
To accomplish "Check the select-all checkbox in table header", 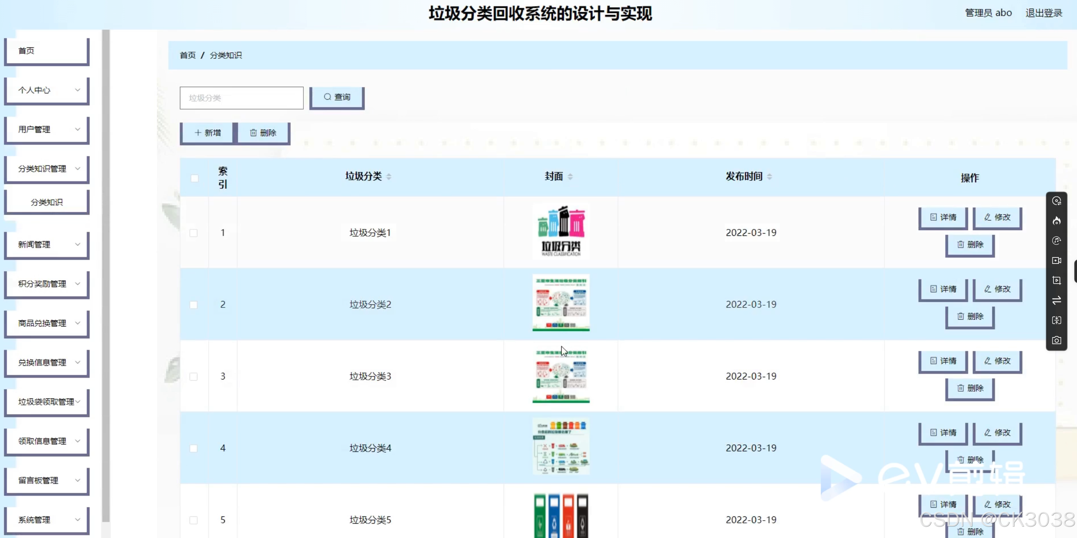I will 194,178.
